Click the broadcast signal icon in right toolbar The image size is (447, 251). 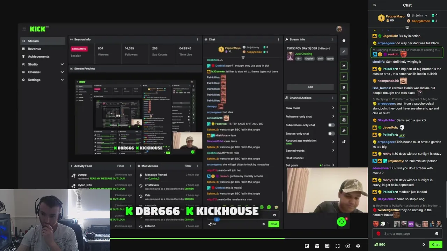point(344,109)
